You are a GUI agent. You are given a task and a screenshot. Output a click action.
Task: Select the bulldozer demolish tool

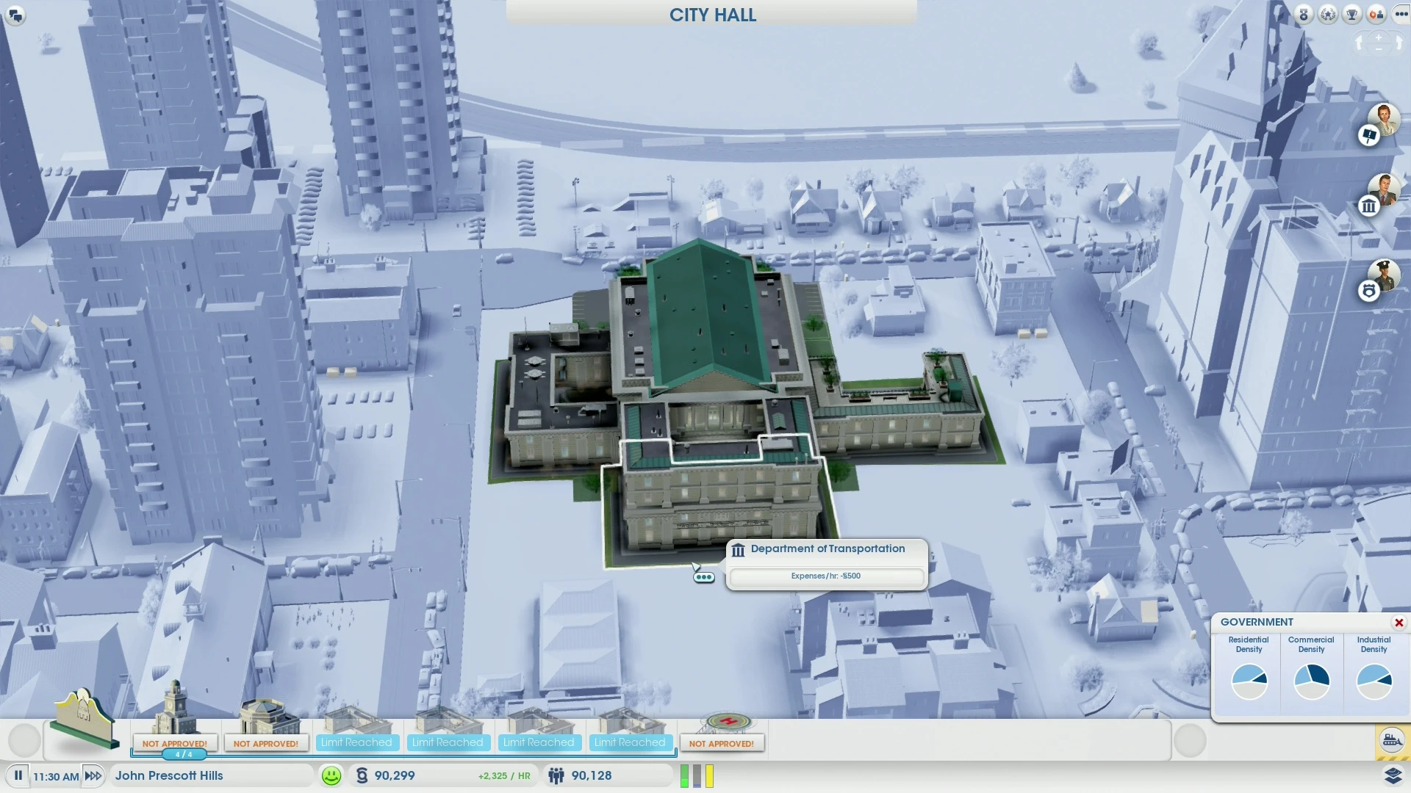[1392, 740]
